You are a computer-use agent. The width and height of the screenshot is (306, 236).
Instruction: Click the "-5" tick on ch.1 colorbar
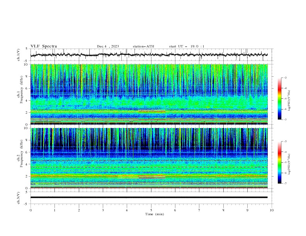pos(285,99)
